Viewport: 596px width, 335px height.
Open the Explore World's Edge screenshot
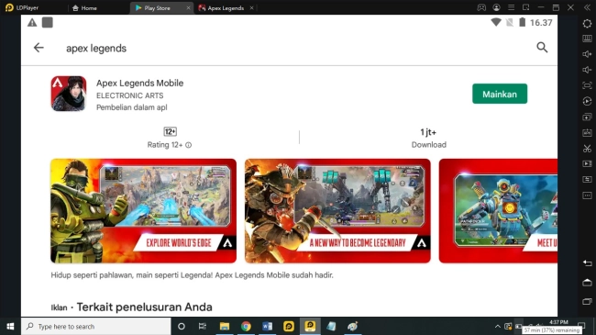143,211
